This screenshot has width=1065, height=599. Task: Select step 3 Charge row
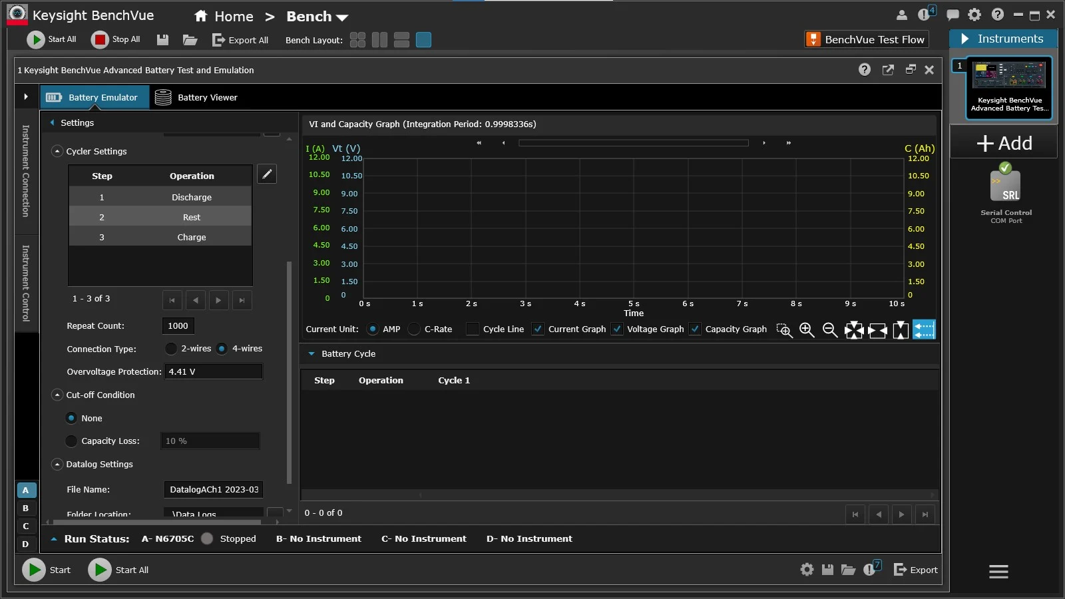(160, 237)
